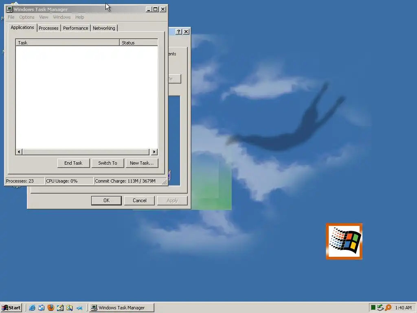This screenshot has height=313, width=417.
Task: Sort by the Status column header
Action: [x=138, y=42]
